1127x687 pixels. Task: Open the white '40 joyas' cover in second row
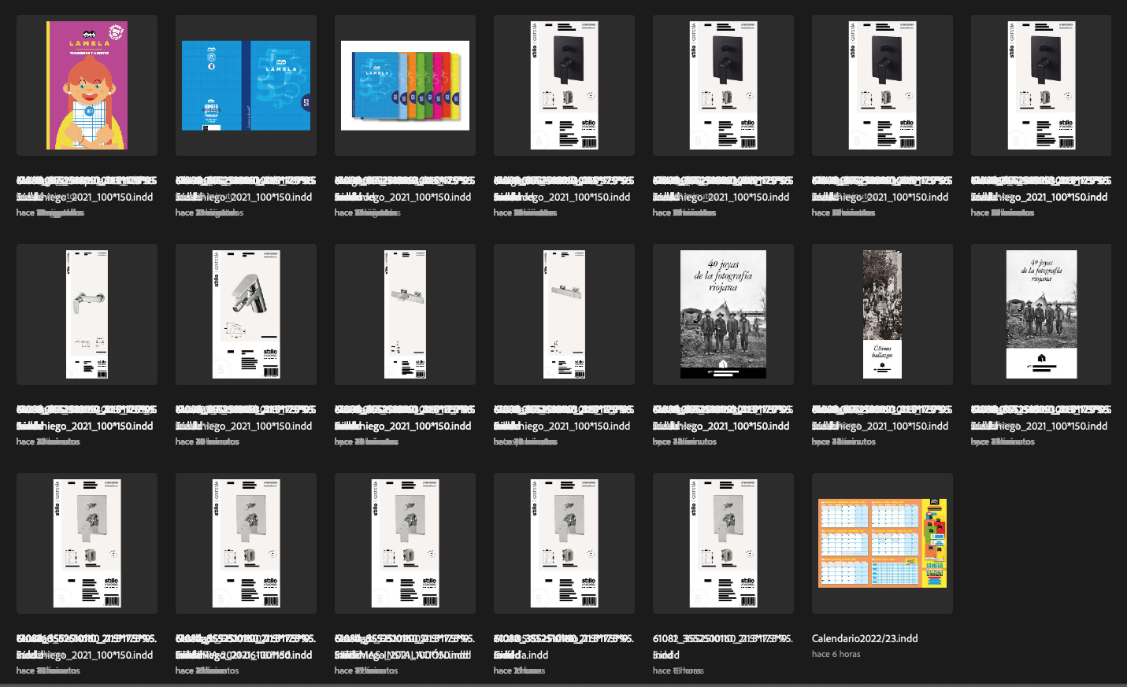click(1041, 313)
